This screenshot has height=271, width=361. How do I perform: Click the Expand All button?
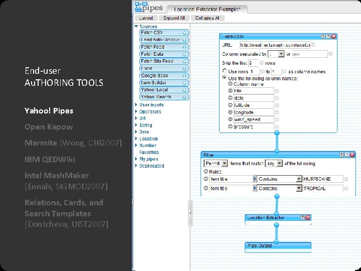(x=174, y=18)
